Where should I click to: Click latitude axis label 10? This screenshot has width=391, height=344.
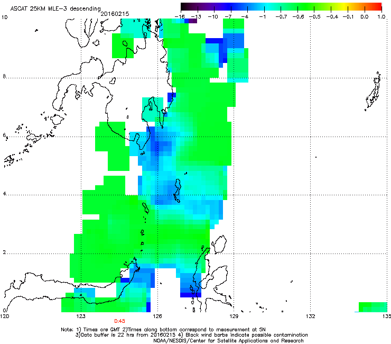click(x=4, y=17)
